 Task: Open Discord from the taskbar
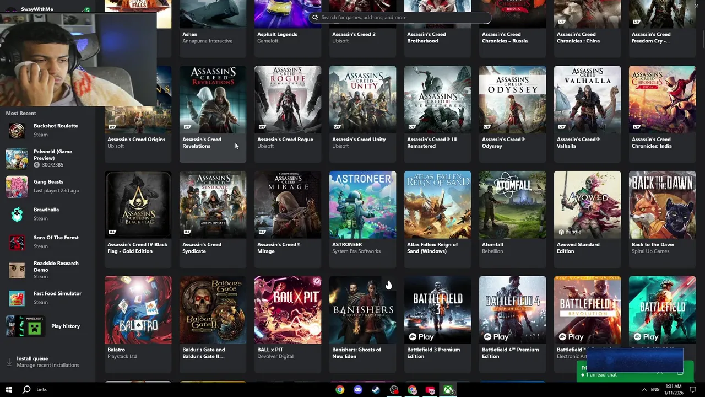pos(358,390)
